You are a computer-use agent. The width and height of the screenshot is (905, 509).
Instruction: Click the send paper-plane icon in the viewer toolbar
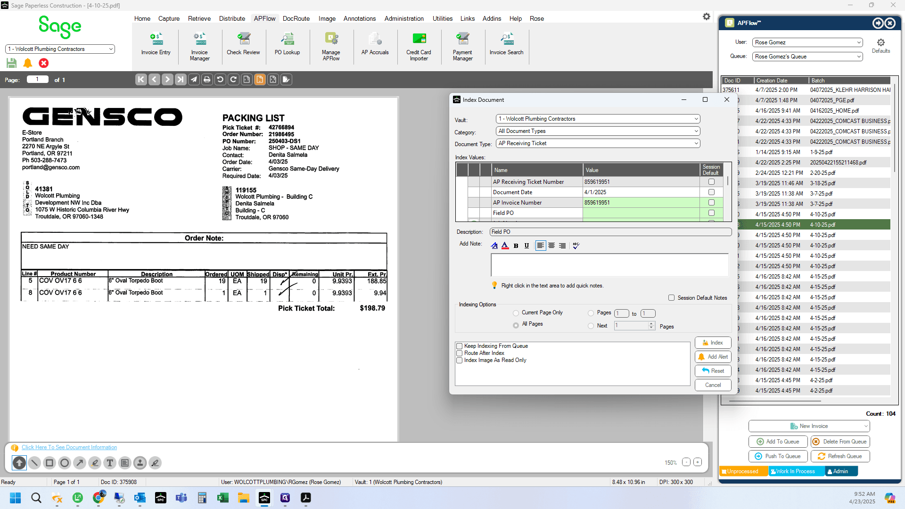tap(194, 80)
